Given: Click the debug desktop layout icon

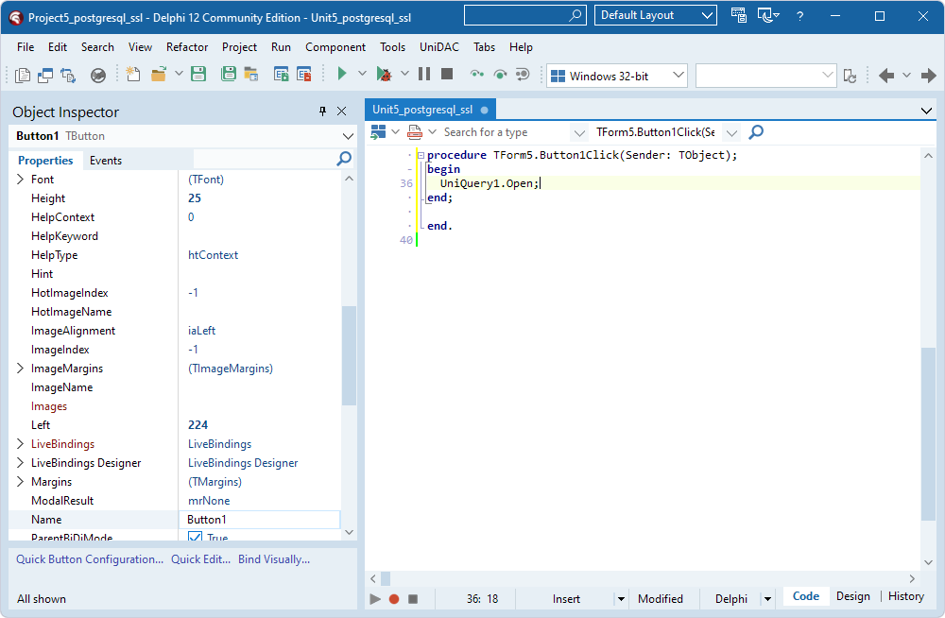Looking at the screenshot, I should pos(767,16).
